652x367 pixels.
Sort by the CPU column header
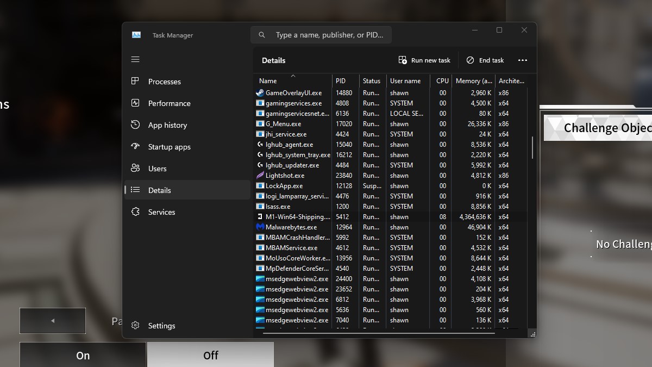[442, 81]
